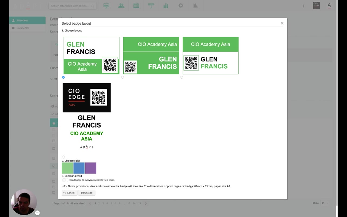The width and height of the screenshot is (347, 217).
Task: Click the info 'i' icon
Action: click(304, 6)
